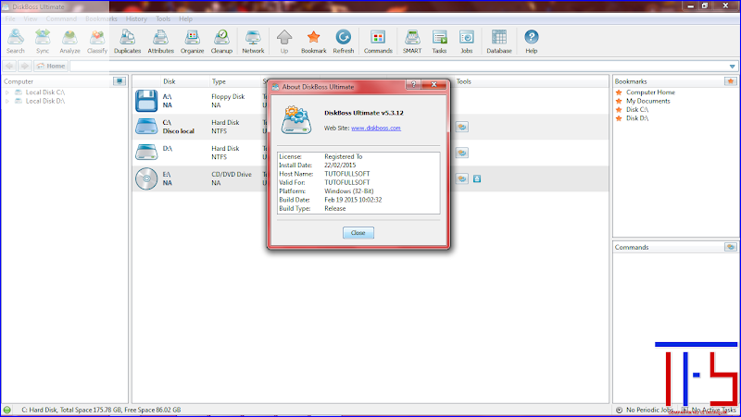Click tools icon for D:\ row
Screen dimensions: 741x417
click(461, 153)
